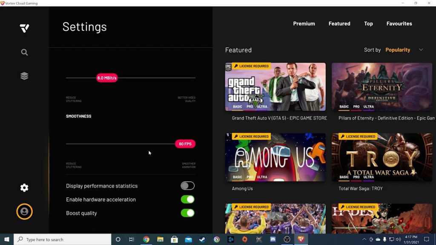The width and height of the screenshot is (436, 245).
Task: Open the Total War Saga: TROY title link
Action: [x=361, y=188]
